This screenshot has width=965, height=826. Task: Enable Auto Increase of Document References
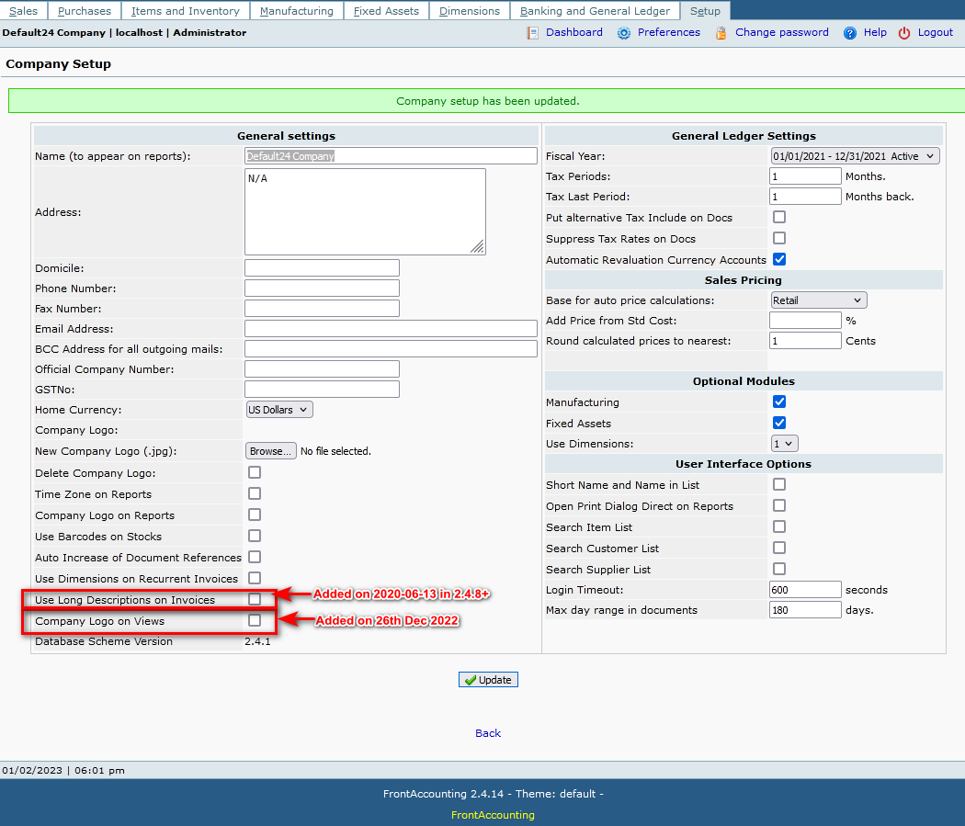pos(255,557)
